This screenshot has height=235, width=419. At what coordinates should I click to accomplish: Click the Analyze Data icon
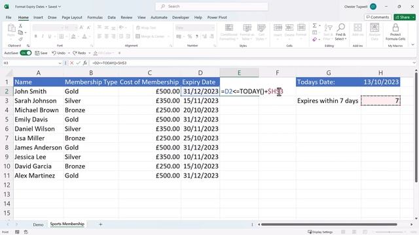pyautogui.click(x=374, y=27)
